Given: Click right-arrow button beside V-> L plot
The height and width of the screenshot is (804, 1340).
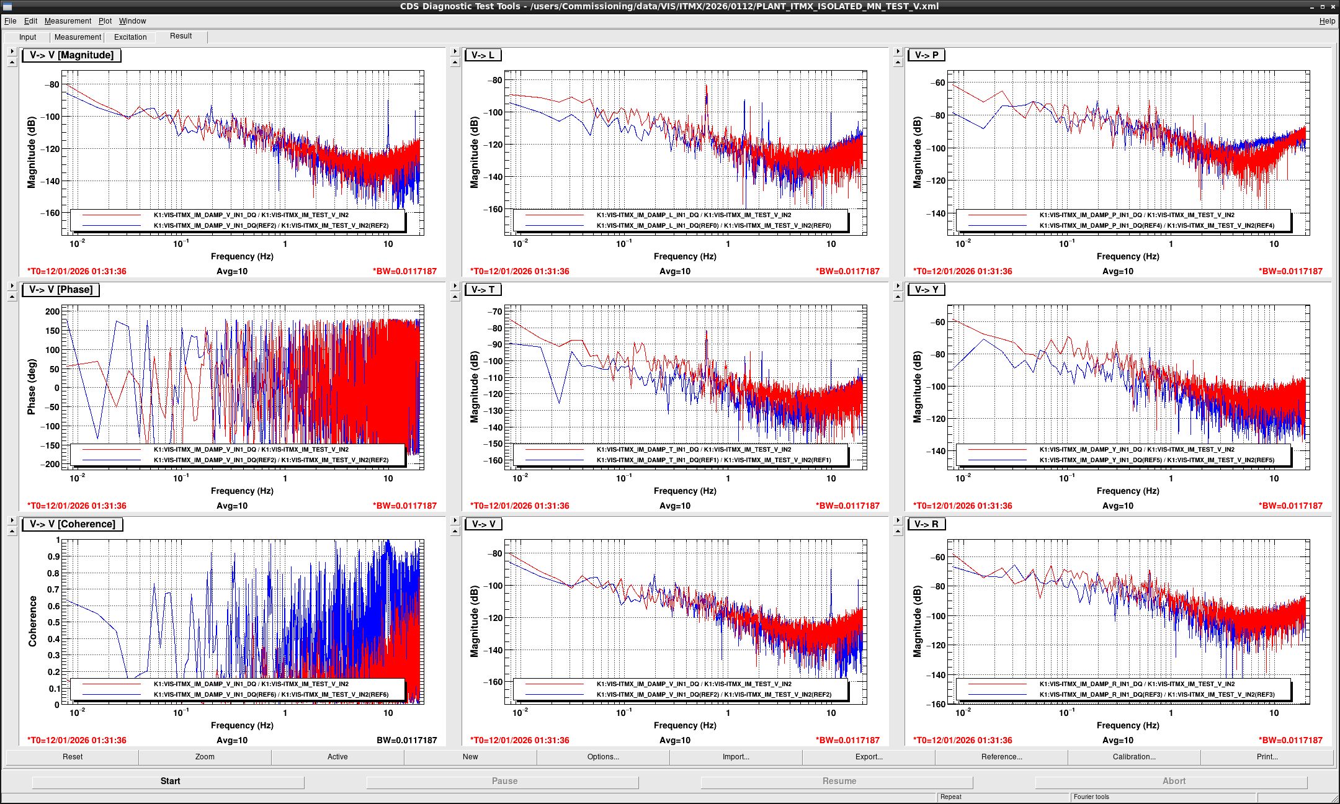Looking at the screenshot, I should (x=455, y=51).
